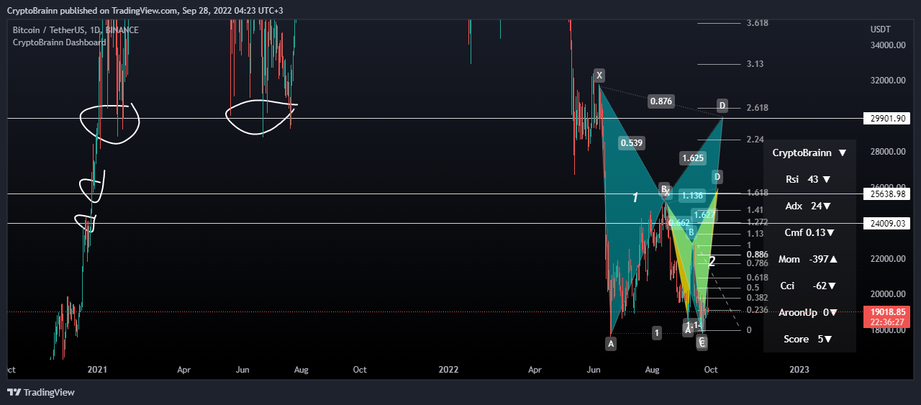Click the italic '2' wave label
This screenshot has width=921, height=405.
pos(712,261)
